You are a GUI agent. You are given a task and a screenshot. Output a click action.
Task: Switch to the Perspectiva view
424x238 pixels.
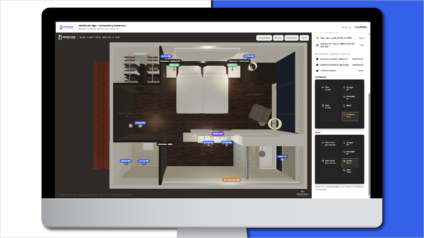(264, 38)
